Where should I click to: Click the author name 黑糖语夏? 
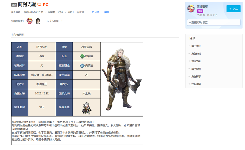click(x=203, y=6)
